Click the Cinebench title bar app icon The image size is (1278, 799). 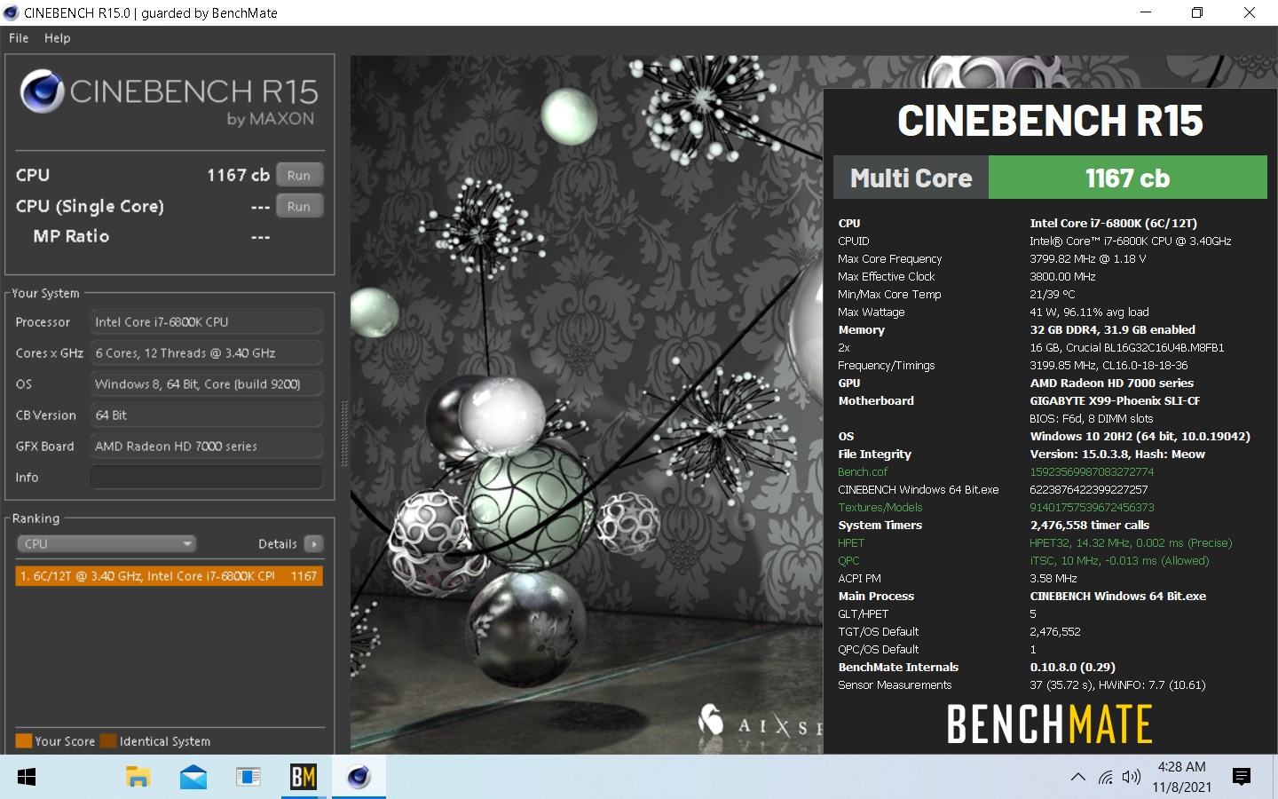click(x=11, y=12)
